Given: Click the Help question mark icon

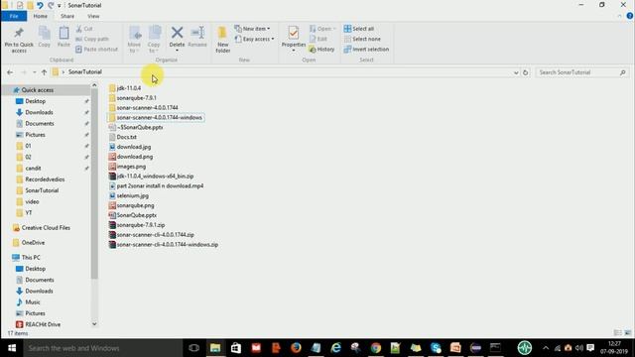Looking at the screenshot, I should click(630, 16).
